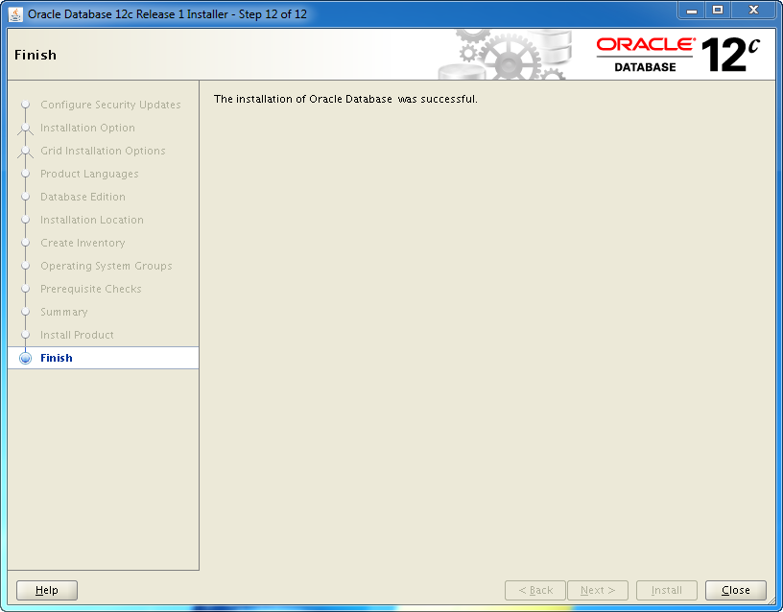Click the disabled Install button
783x612 pixels.
coord(667,590)
